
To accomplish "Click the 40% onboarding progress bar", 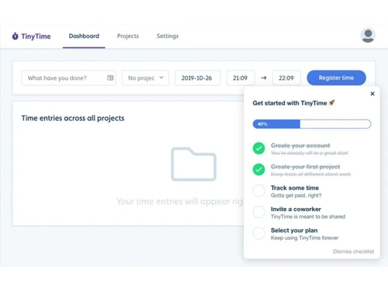I will 312,124.
